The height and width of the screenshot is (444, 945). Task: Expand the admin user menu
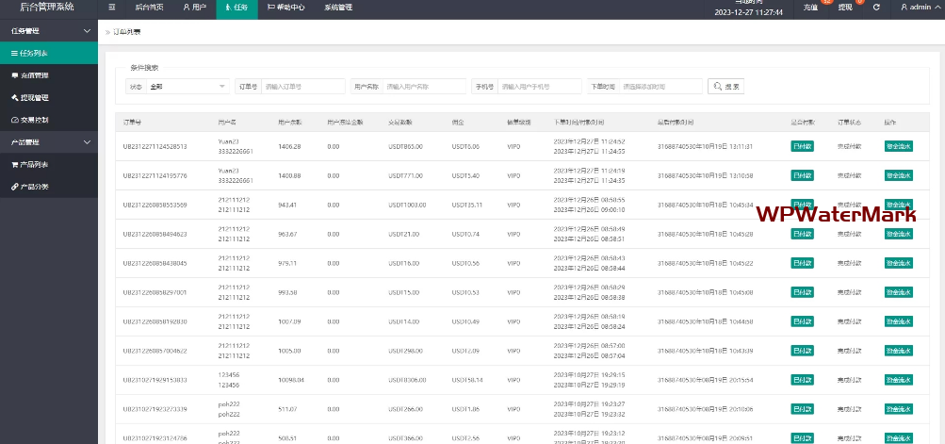[919, 8]
